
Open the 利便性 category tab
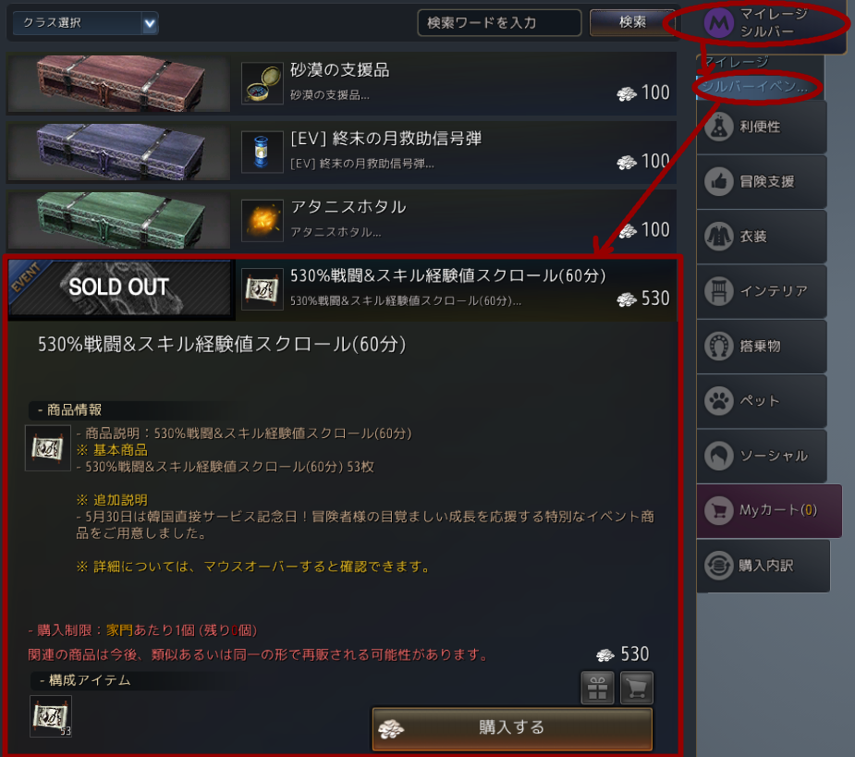pos(762,127)
